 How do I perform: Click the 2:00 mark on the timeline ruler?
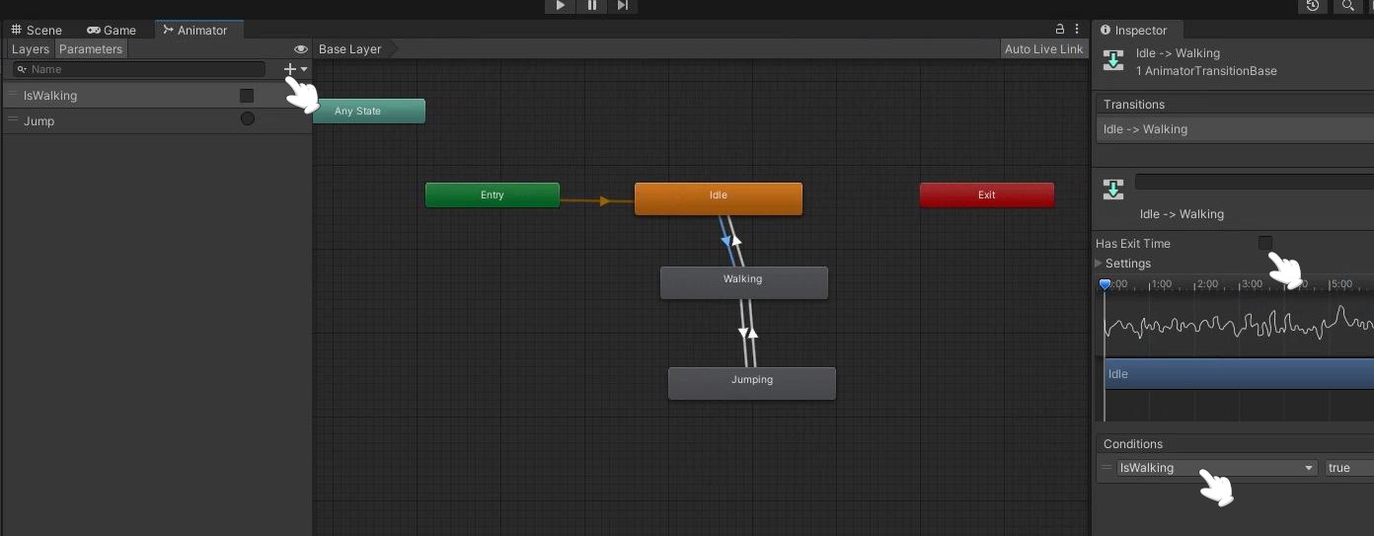[x=1206, y=284]
